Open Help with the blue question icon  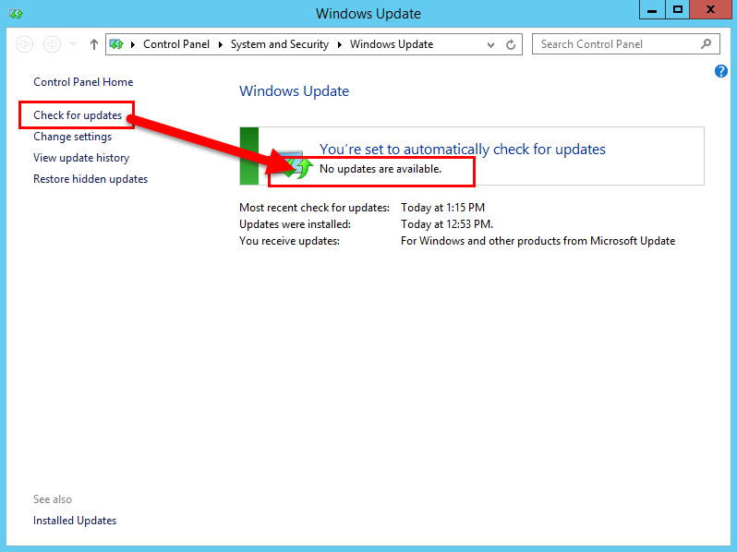click(x=721, y=71)
